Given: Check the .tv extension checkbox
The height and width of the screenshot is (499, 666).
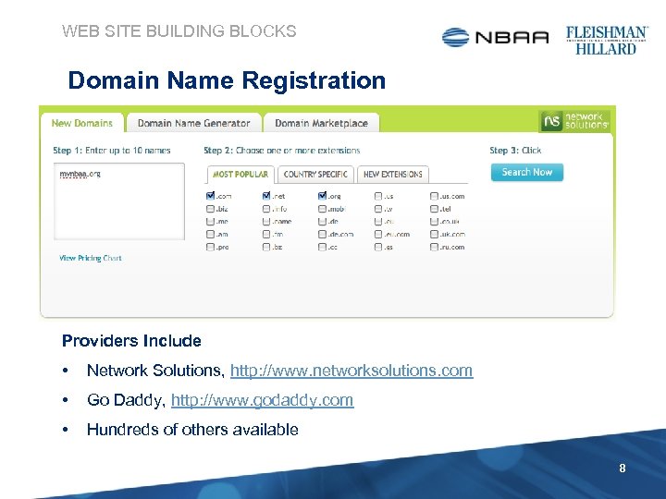Looking at the screenshot, I should tap(378, 209).
